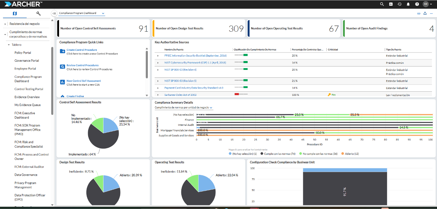Expand the NIST SP 800-53 (Revision 5) row
Screen dimensions: 437x209
[x=157, y=81]
